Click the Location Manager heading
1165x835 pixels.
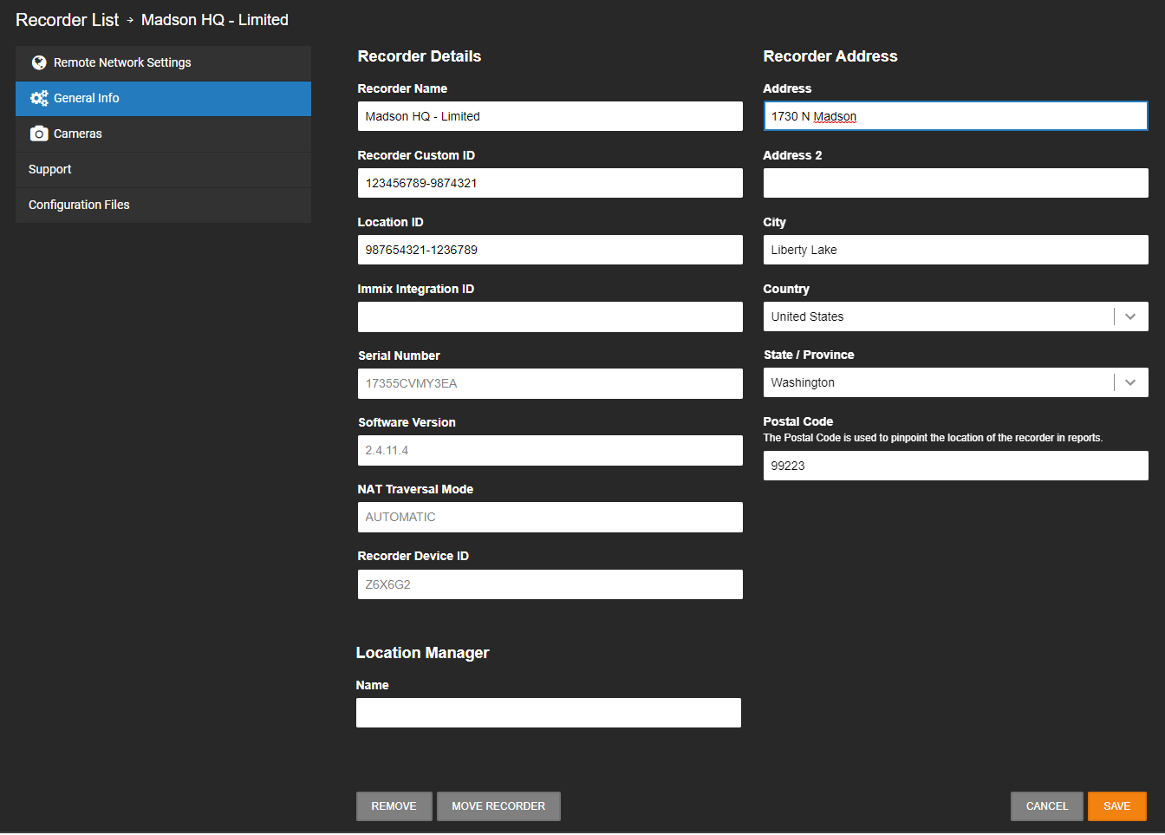[x=422, y=653]
